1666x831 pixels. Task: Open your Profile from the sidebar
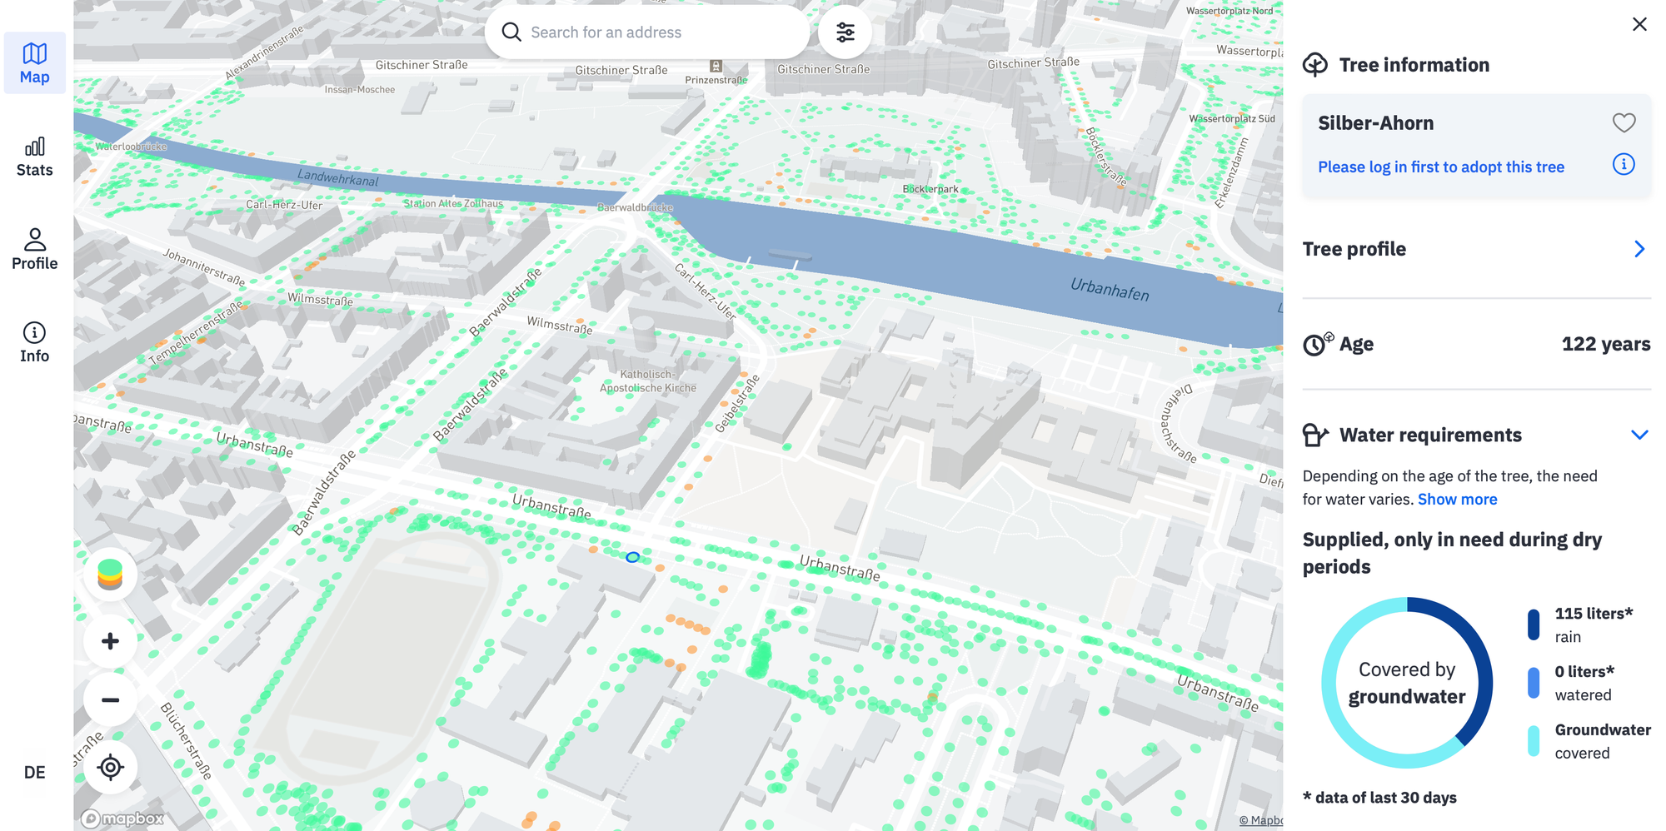(x=34, y=248)
